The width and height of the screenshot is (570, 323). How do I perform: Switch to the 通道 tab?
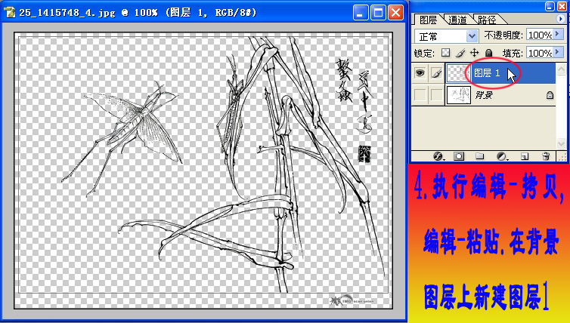(457, 20)
